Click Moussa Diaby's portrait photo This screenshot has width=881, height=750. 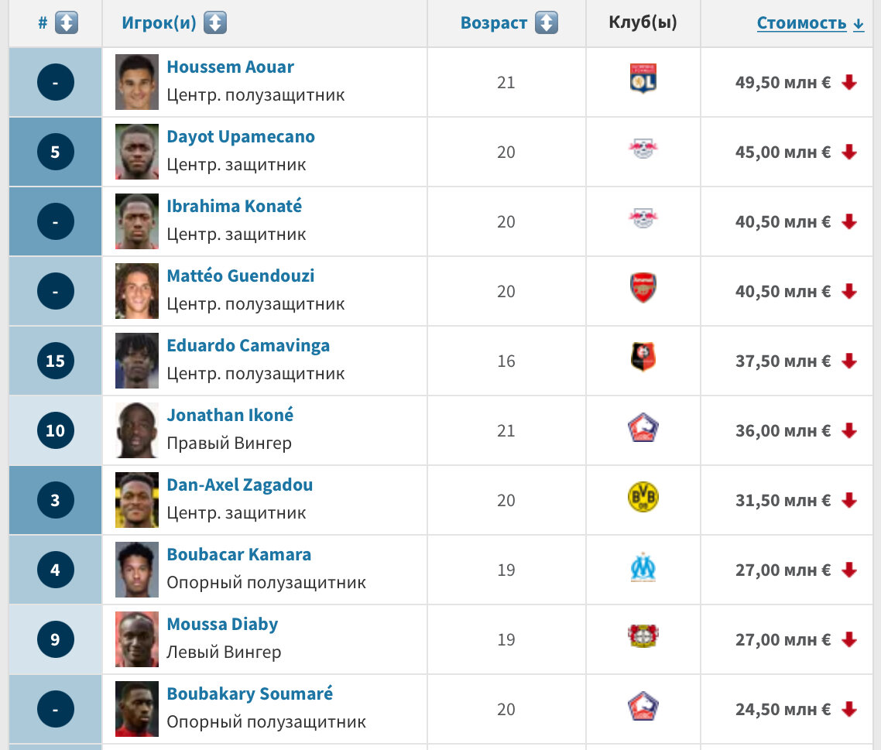click(x=137, y=639)
